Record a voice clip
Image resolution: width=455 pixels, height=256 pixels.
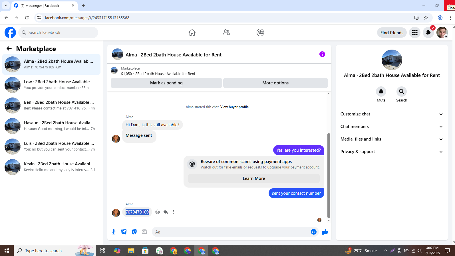[114, 232]
